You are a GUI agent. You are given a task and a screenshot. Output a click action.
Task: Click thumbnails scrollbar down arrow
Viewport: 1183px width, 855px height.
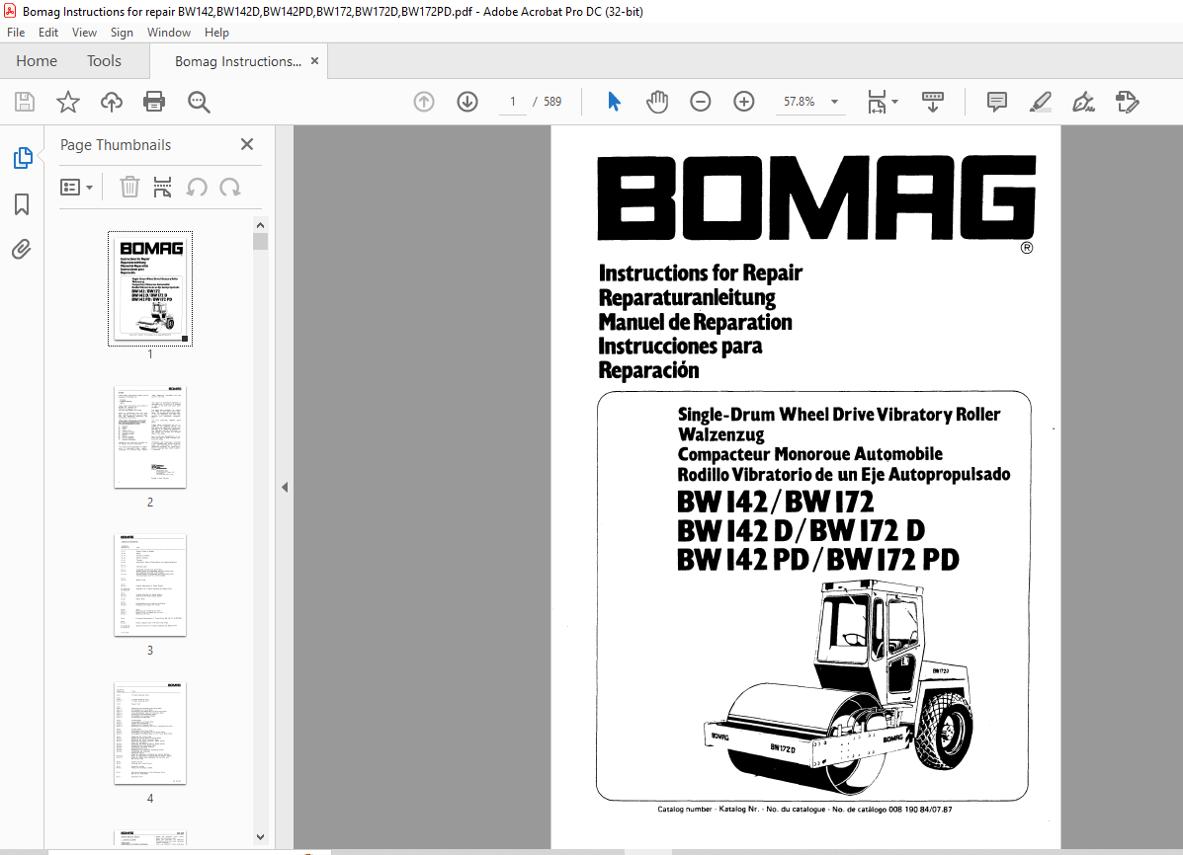point(260,837)
